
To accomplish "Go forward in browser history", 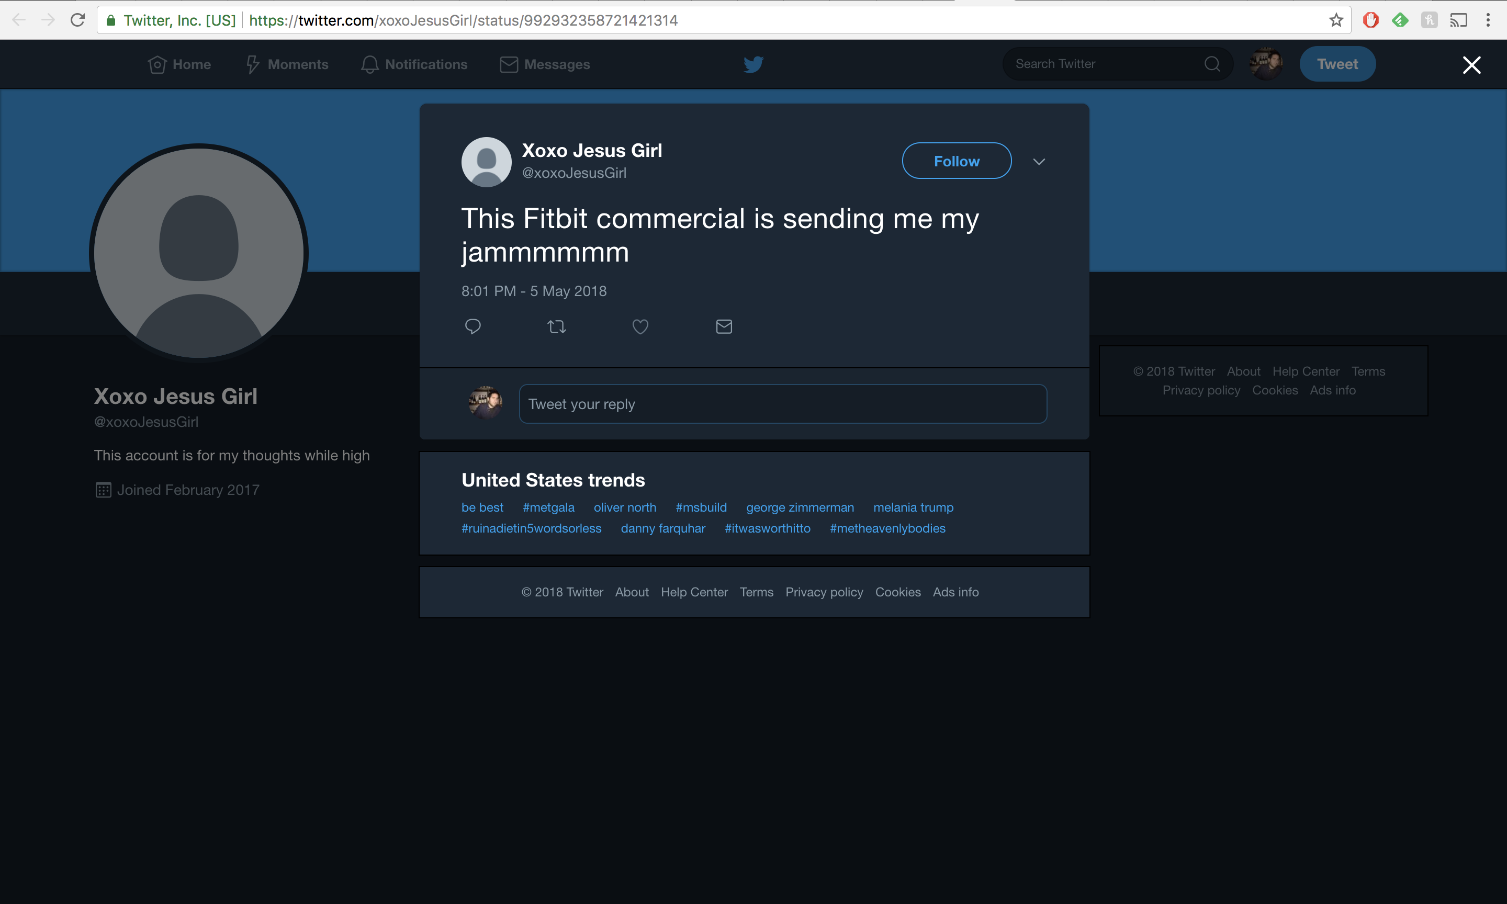I will [48, 20].
